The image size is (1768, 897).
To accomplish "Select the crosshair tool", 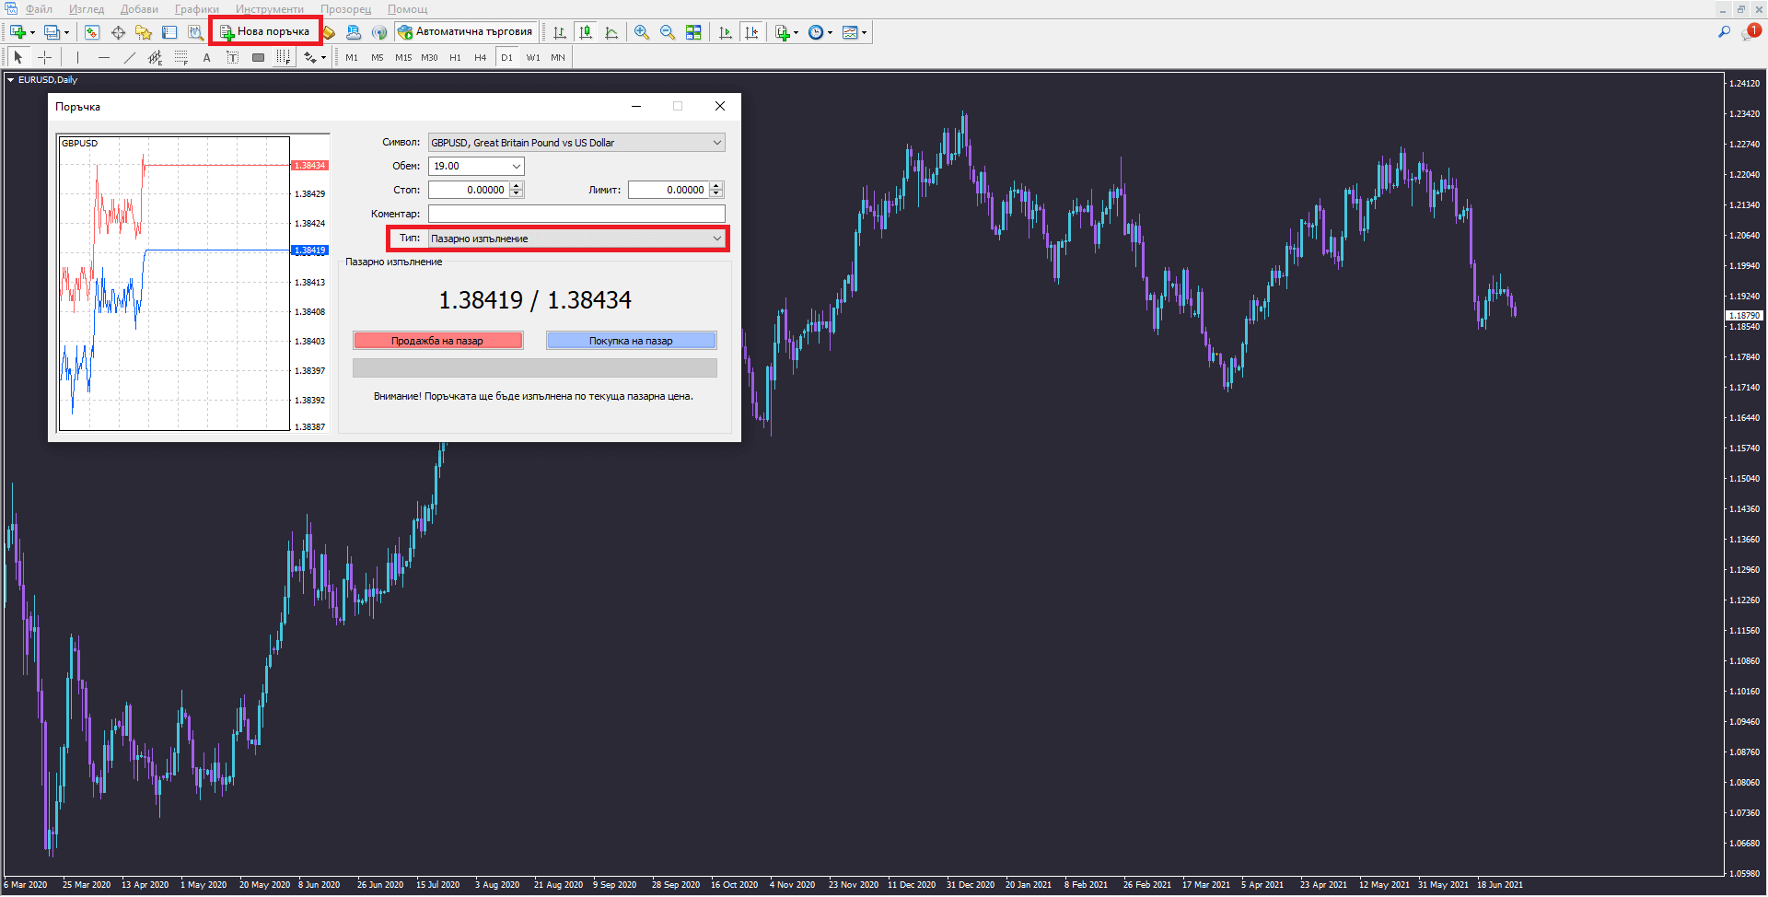I will point(44,57).
